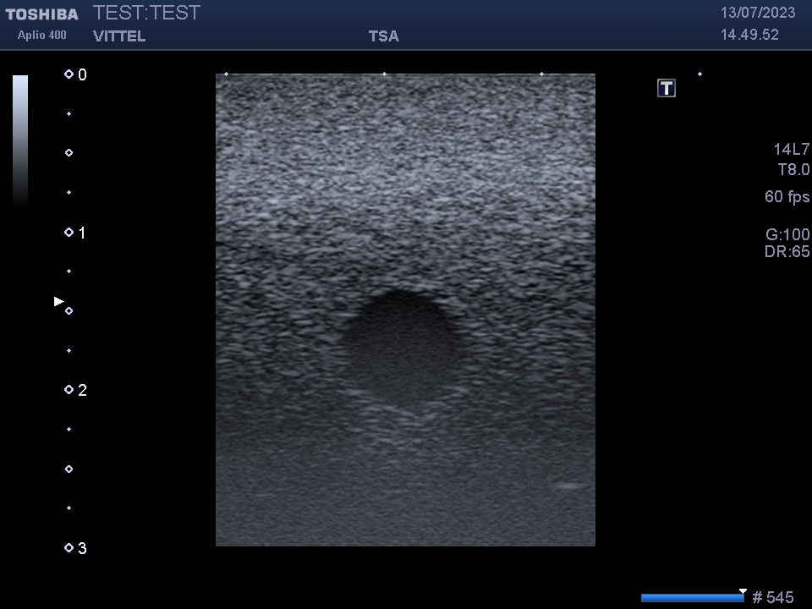The width and height of the screenshot is (812, 609).
Task: Click the depth scale marker labeled 0
Action: [74, 74]
